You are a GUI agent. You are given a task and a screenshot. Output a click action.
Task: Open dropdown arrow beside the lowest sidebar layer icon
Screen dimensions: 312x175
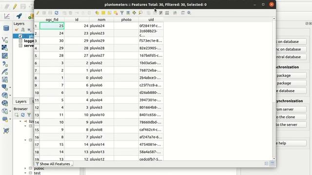pyautogui.click(x=10, y=119)
